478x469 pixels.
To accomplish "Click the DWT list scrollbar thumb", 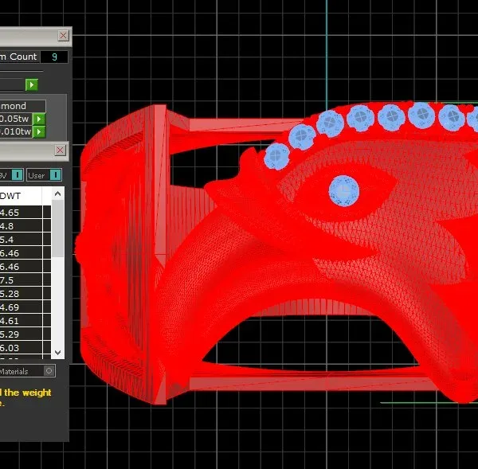I will (57, 229).
